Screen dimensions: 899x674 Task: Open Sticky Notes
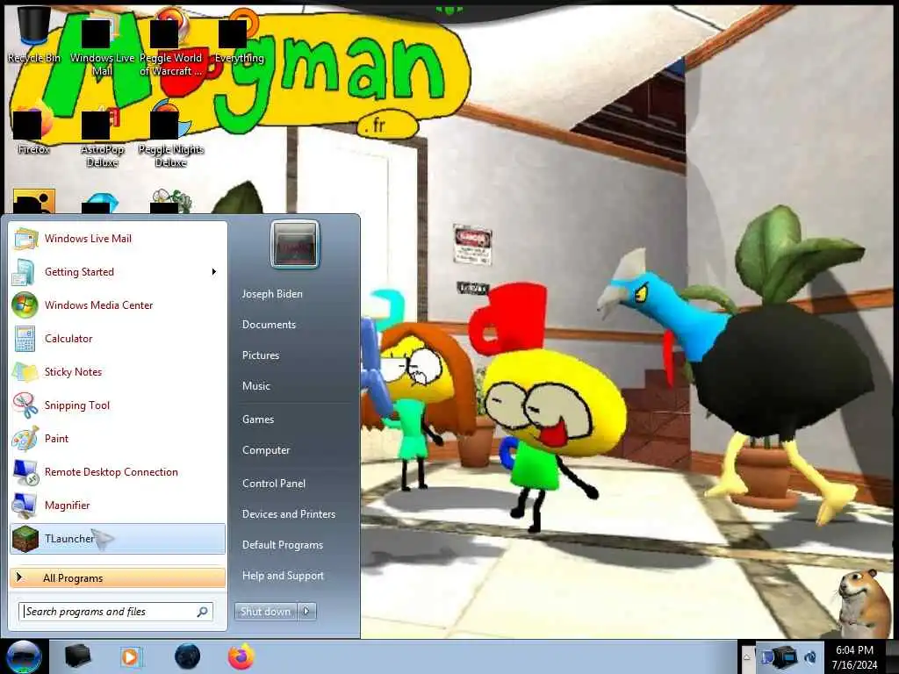[x=118, y=371]
